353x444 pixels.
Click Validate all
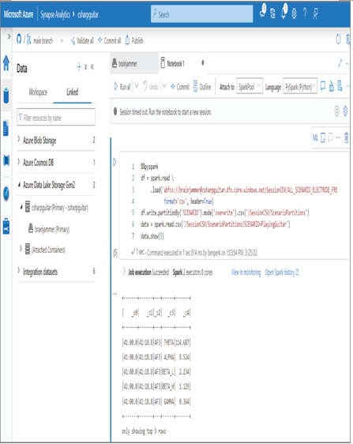82,41
